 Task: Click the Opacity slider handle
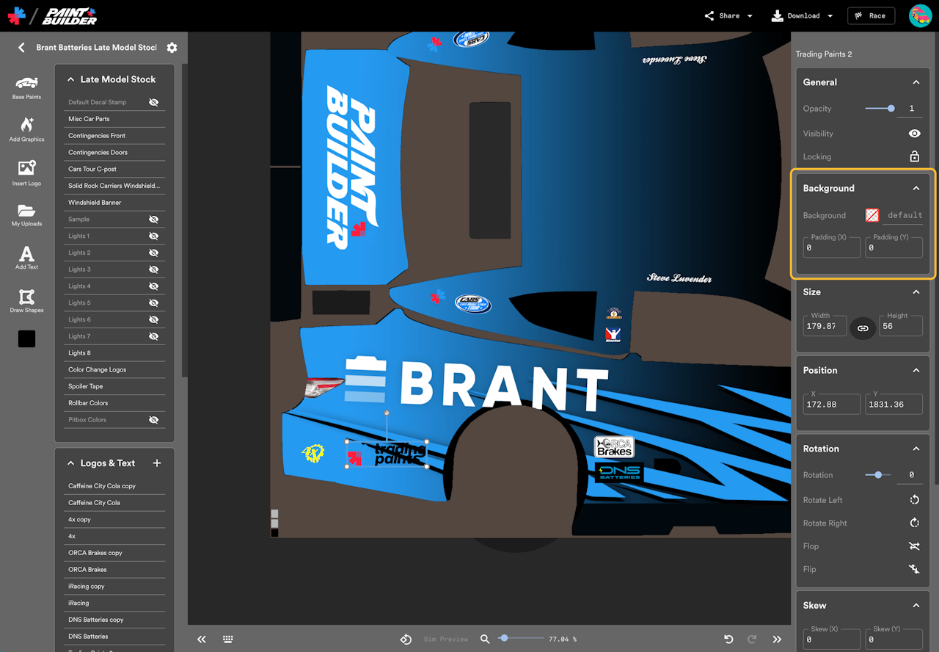click(x=891, y=109)
